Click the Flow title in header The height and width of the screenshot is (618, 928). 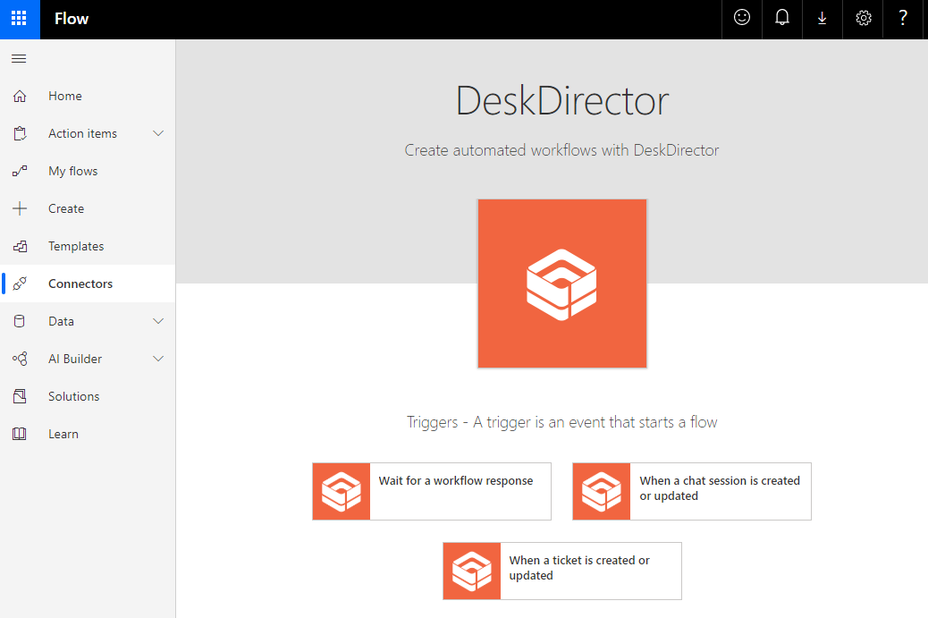[72, 19]
